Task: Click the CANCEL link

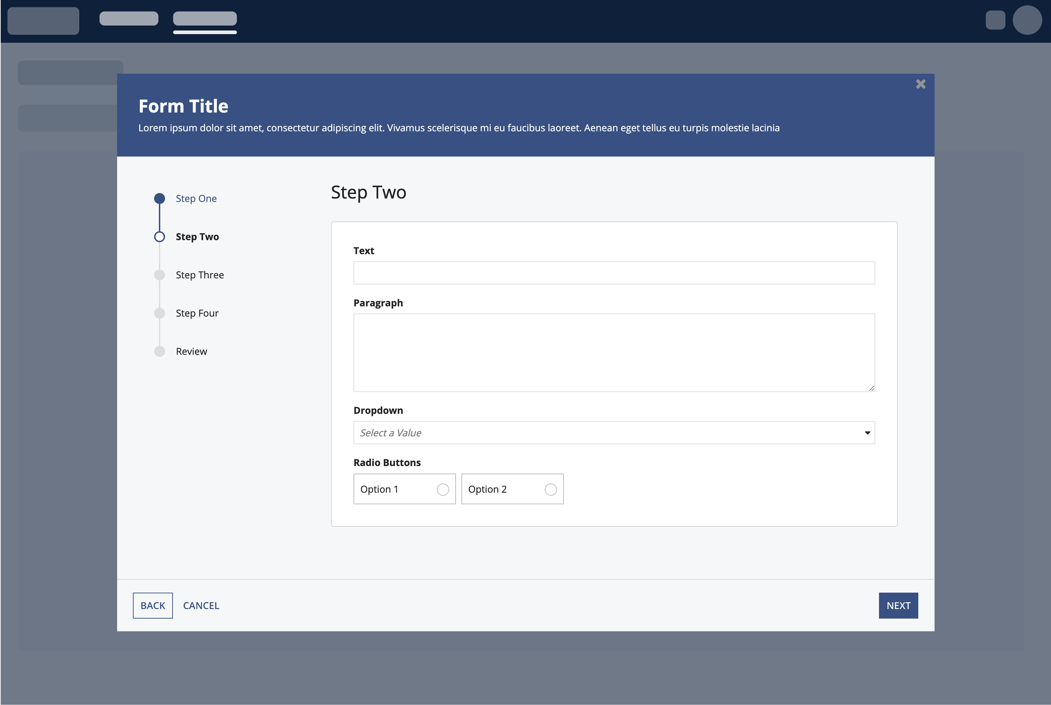Action: (x=201, y=605)
